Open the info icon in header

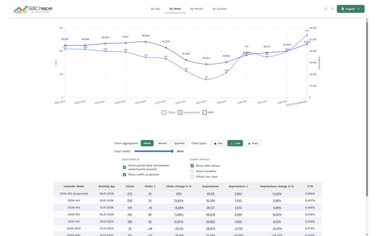[325, 9]
